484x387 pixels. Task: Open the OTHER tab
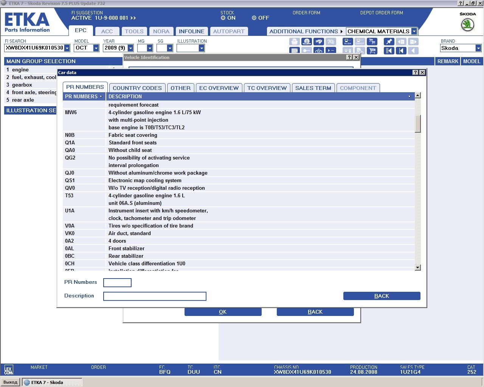(x=180, y=88)
